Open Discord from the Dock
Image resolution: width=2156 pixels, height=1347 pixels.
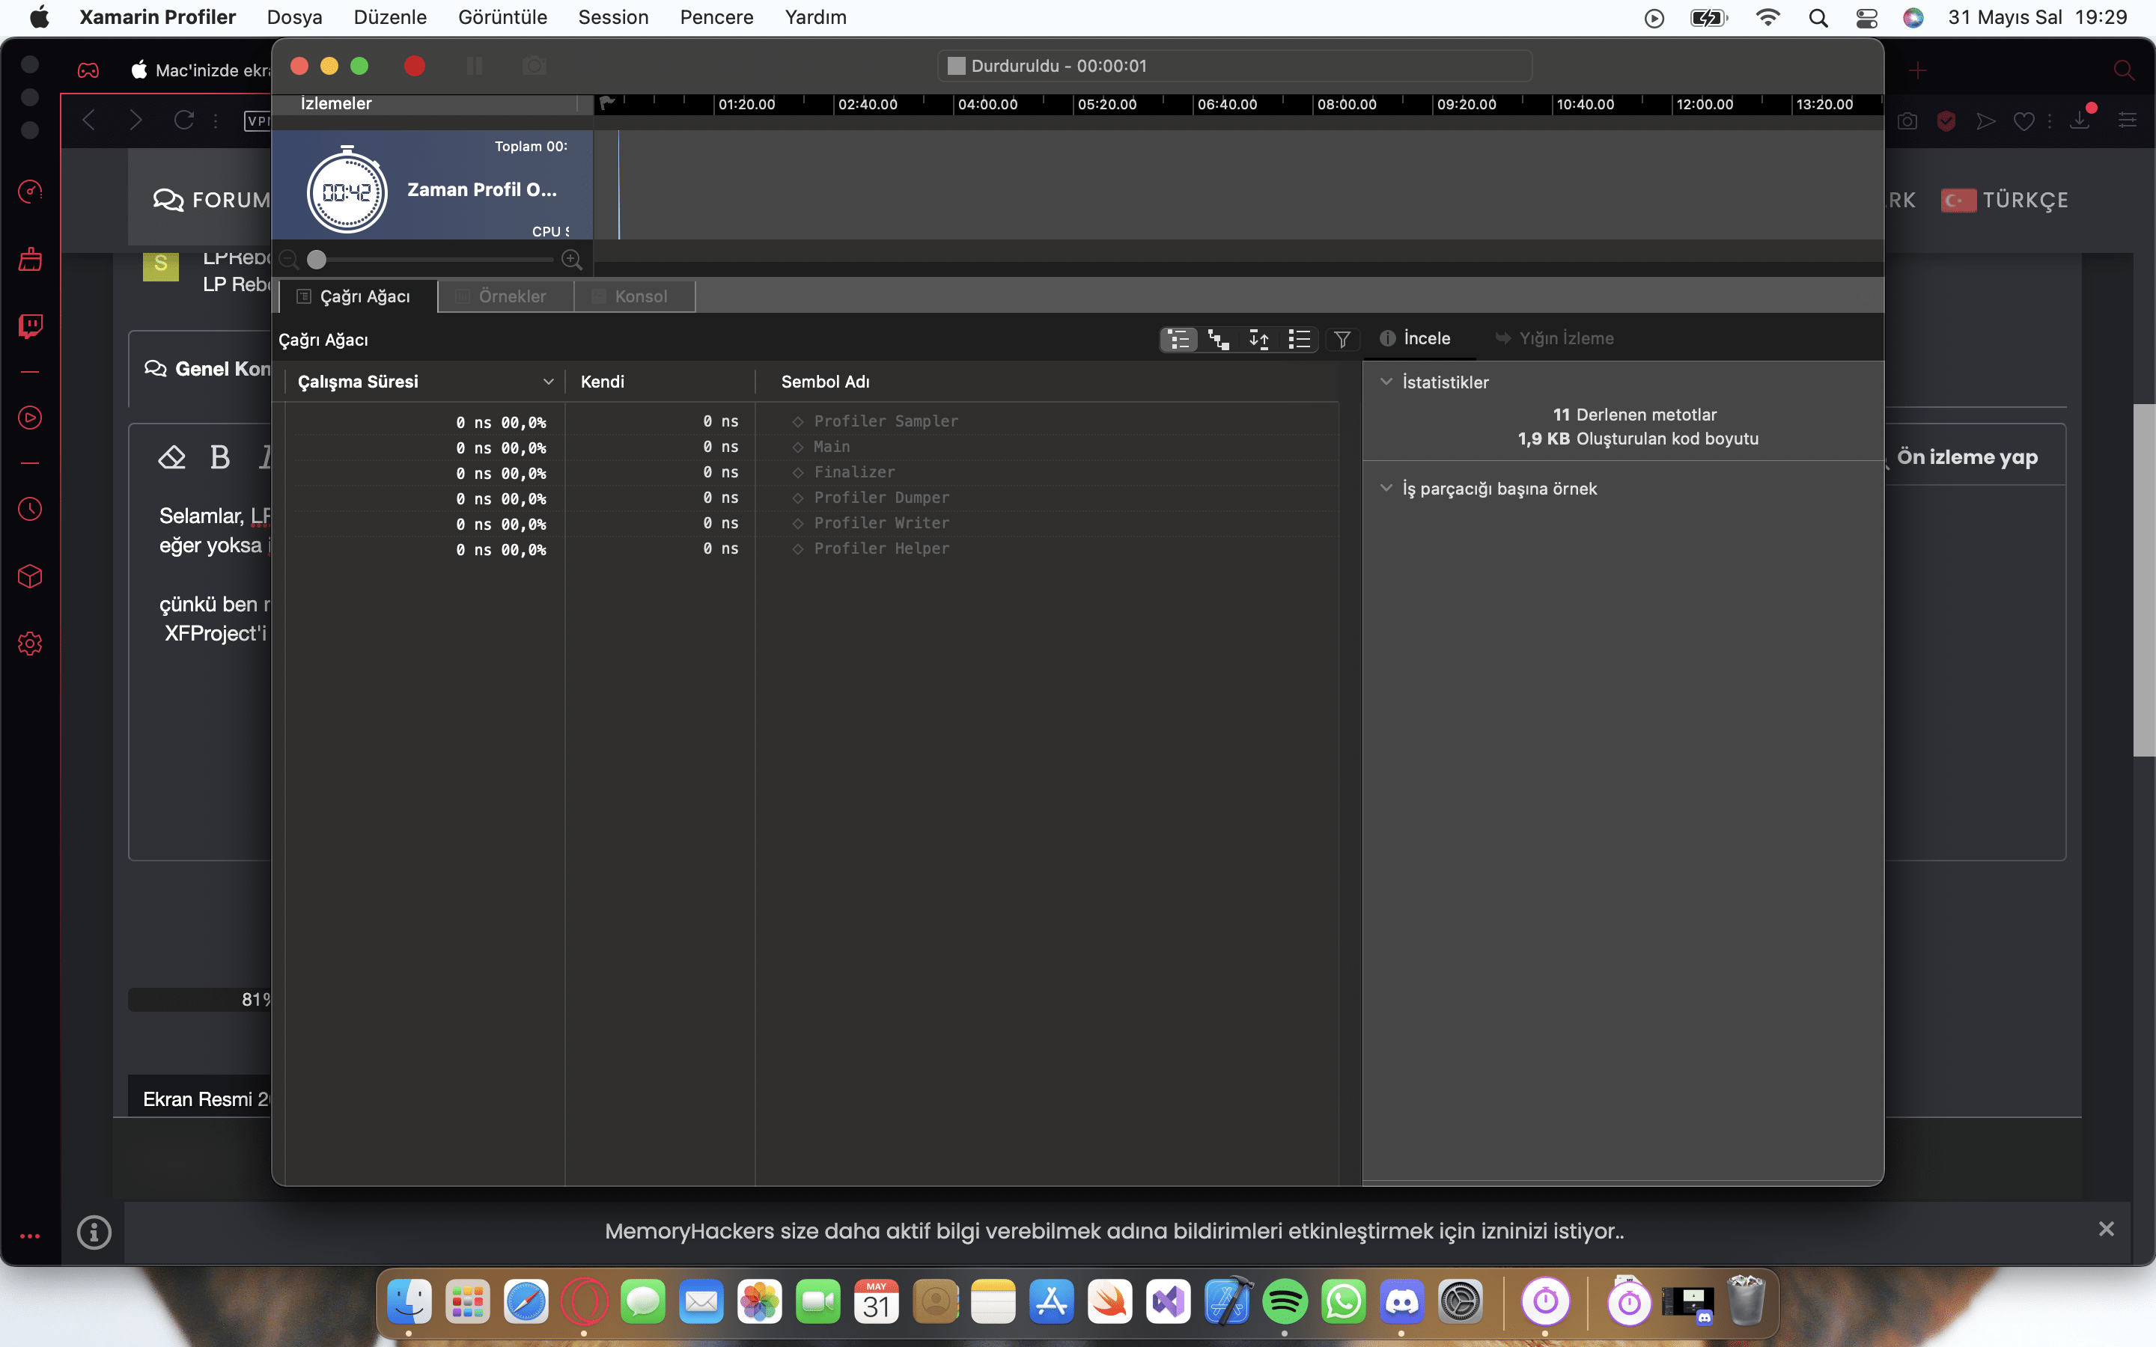1401,1302
